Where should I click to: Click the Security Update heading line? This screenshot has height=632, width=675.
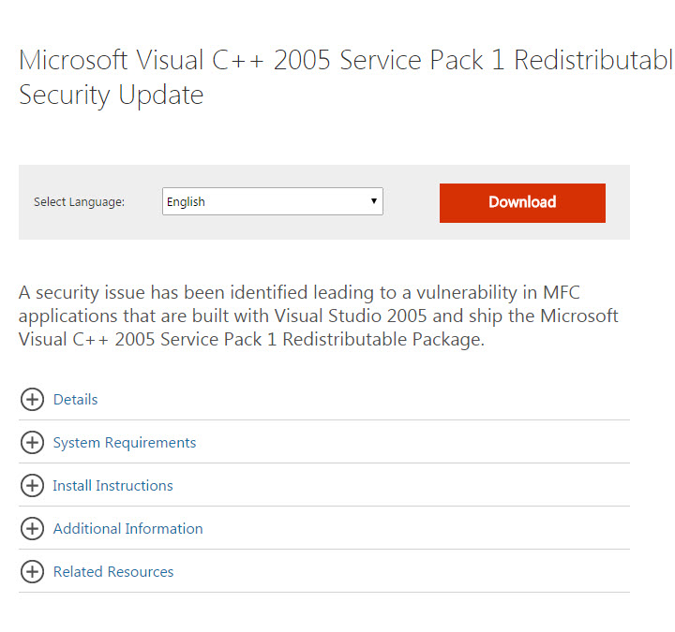click(111, 95)
